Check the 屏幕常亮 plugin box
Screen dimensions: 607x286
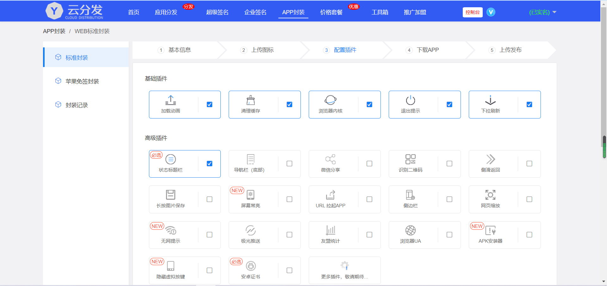(289, 199)
